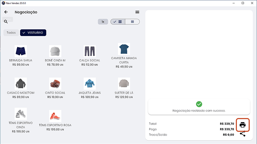This screenshot has height=144, width=257.
Task: Select the Bermuda Sarja product image
Action: click(x=20, y=51)
